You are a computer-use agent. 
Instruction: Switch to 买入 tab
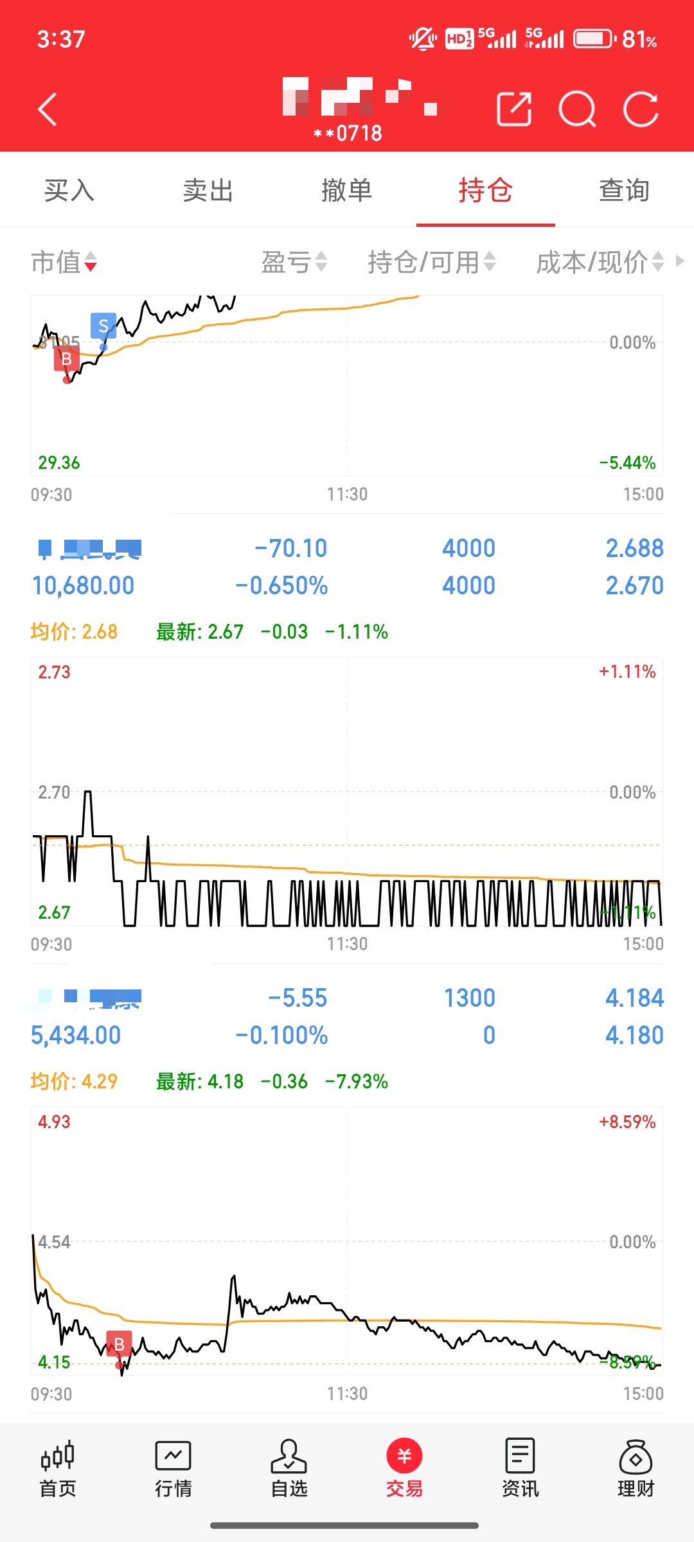tap(69, 190)
